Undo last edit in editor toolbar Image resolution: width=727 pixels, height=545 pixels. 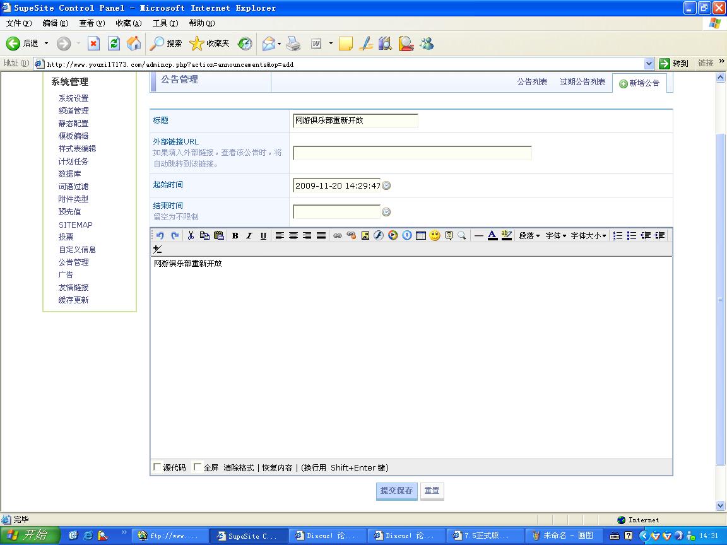coord(160,235)
